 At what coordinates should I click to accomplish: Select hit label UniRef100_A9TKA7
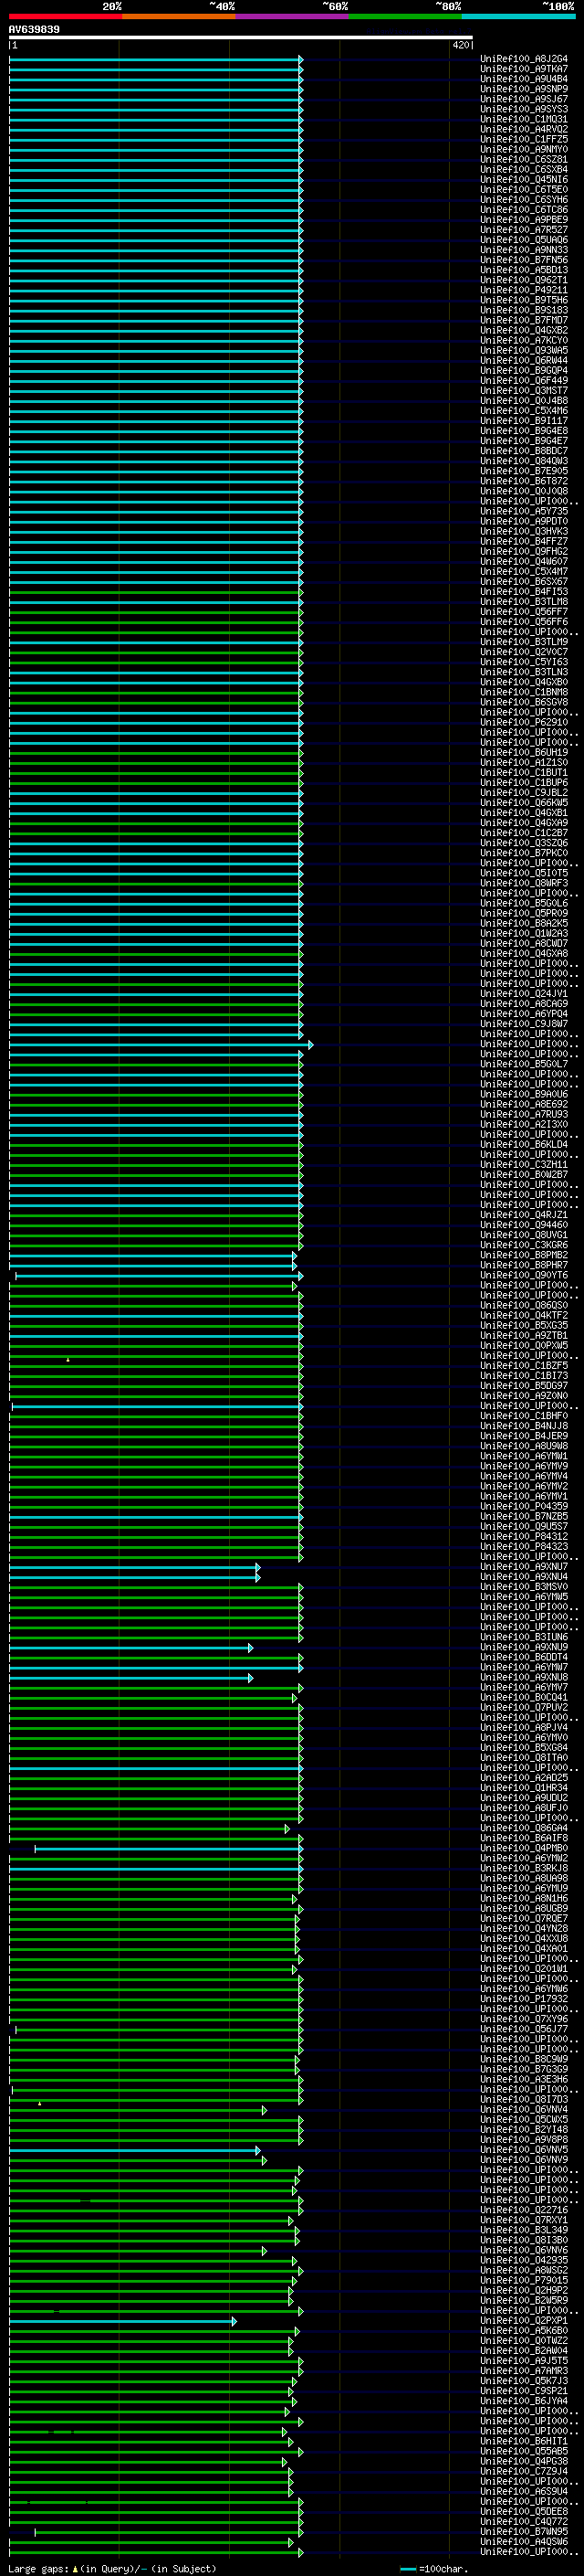[524, 69]
